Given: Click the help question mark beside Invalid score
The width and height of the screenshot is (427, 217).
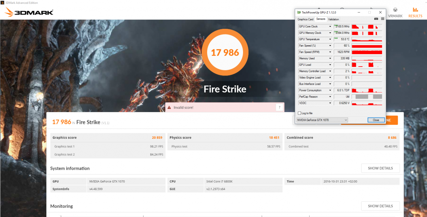Looking at the screenshot, I should [x=280, y=107].
